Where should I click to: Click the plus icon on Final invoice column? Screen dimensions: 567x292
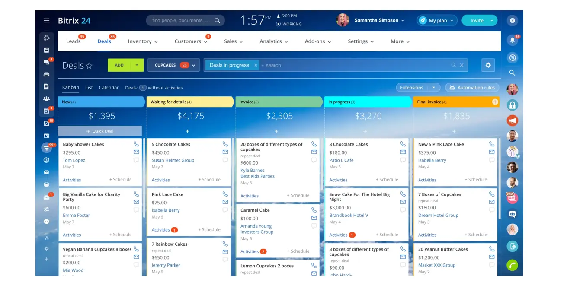click(x=495, y=102)
